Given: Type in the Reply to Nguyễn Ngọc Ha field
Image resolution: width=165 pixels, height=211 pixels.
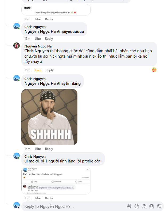Looking at the screenshot, I should pyautogui.click(x=72, y=206).
